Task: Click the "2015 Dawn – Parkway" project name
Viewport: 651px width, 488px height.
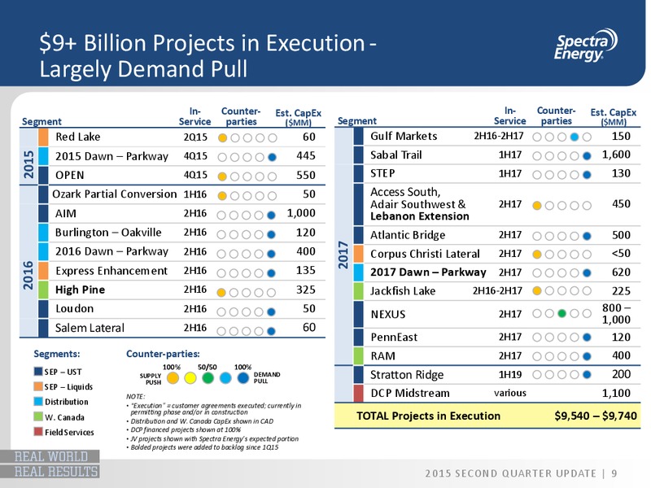Action: click(111, 156)
